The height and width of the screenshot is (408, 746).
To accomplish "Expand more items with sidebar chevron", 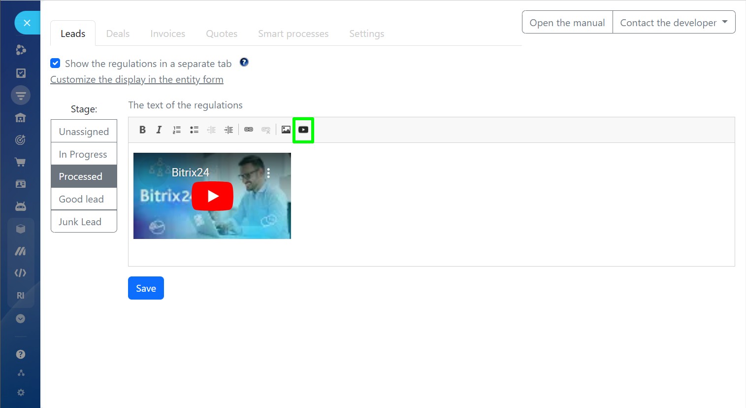I will pyautogui.click(x=21, y=319).
